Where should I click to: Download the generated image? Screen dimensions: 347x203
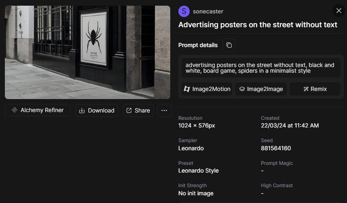point(96,110)
